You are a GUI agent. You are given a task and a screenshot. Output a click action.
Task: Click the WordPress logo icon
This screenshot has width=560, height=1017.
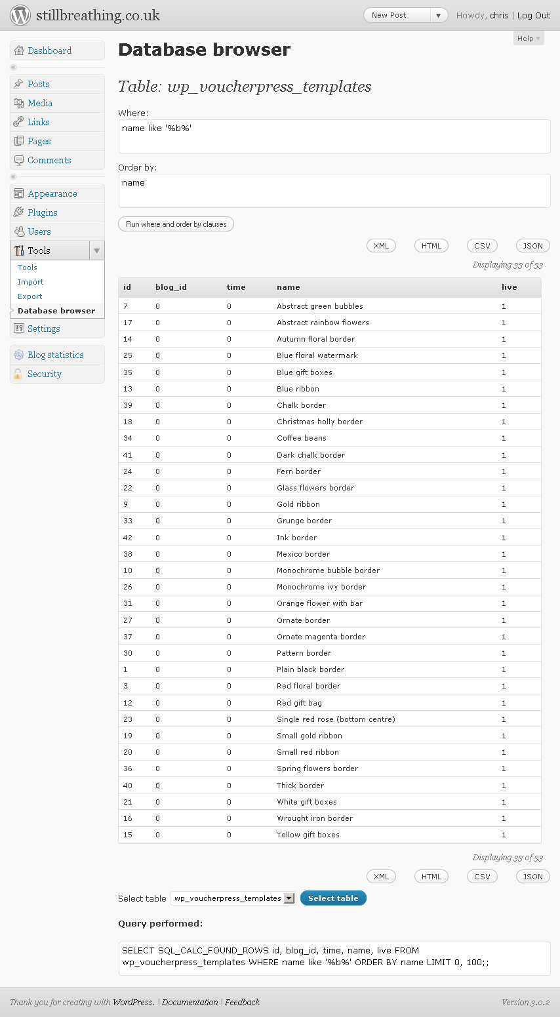[x=20, y=15]
